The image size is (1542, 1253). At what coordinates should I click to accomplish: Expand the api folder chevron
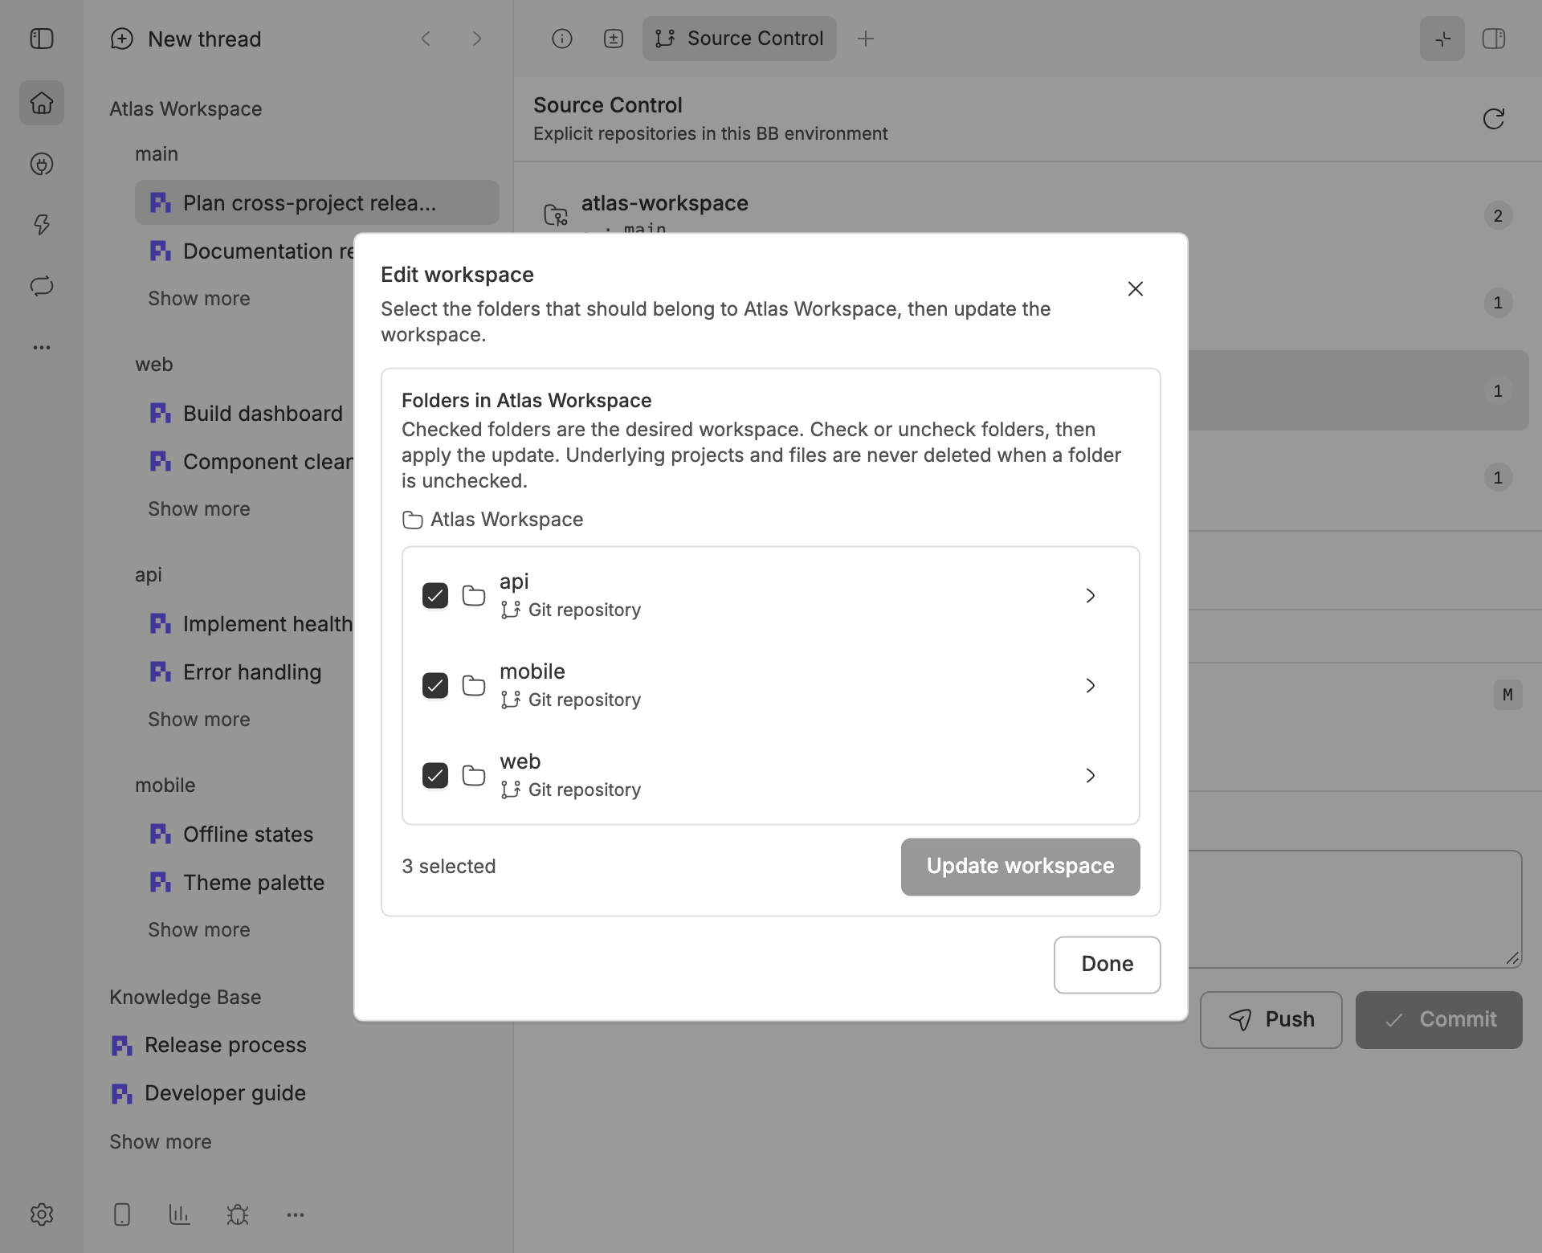pos(1091,595)
